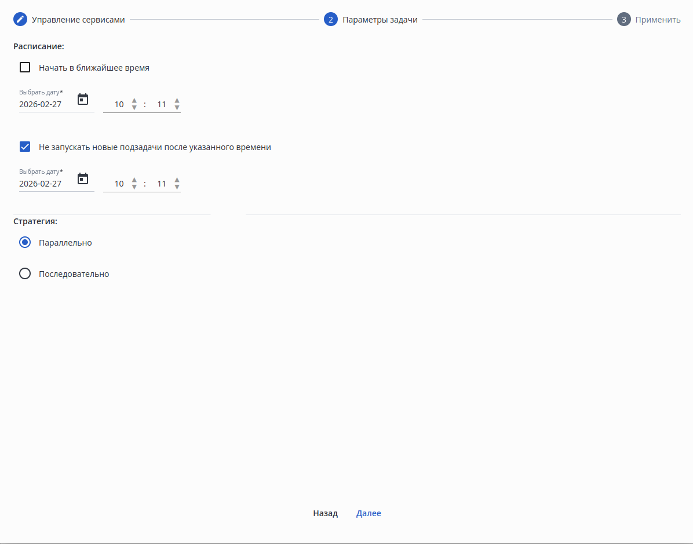Enable the Начать в ближайшее время checkbox
693x544 pixels.
coord(25,67)
